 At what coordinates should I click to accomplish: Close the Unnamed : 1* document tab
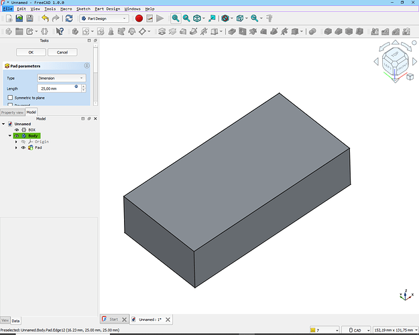point(168,320)
